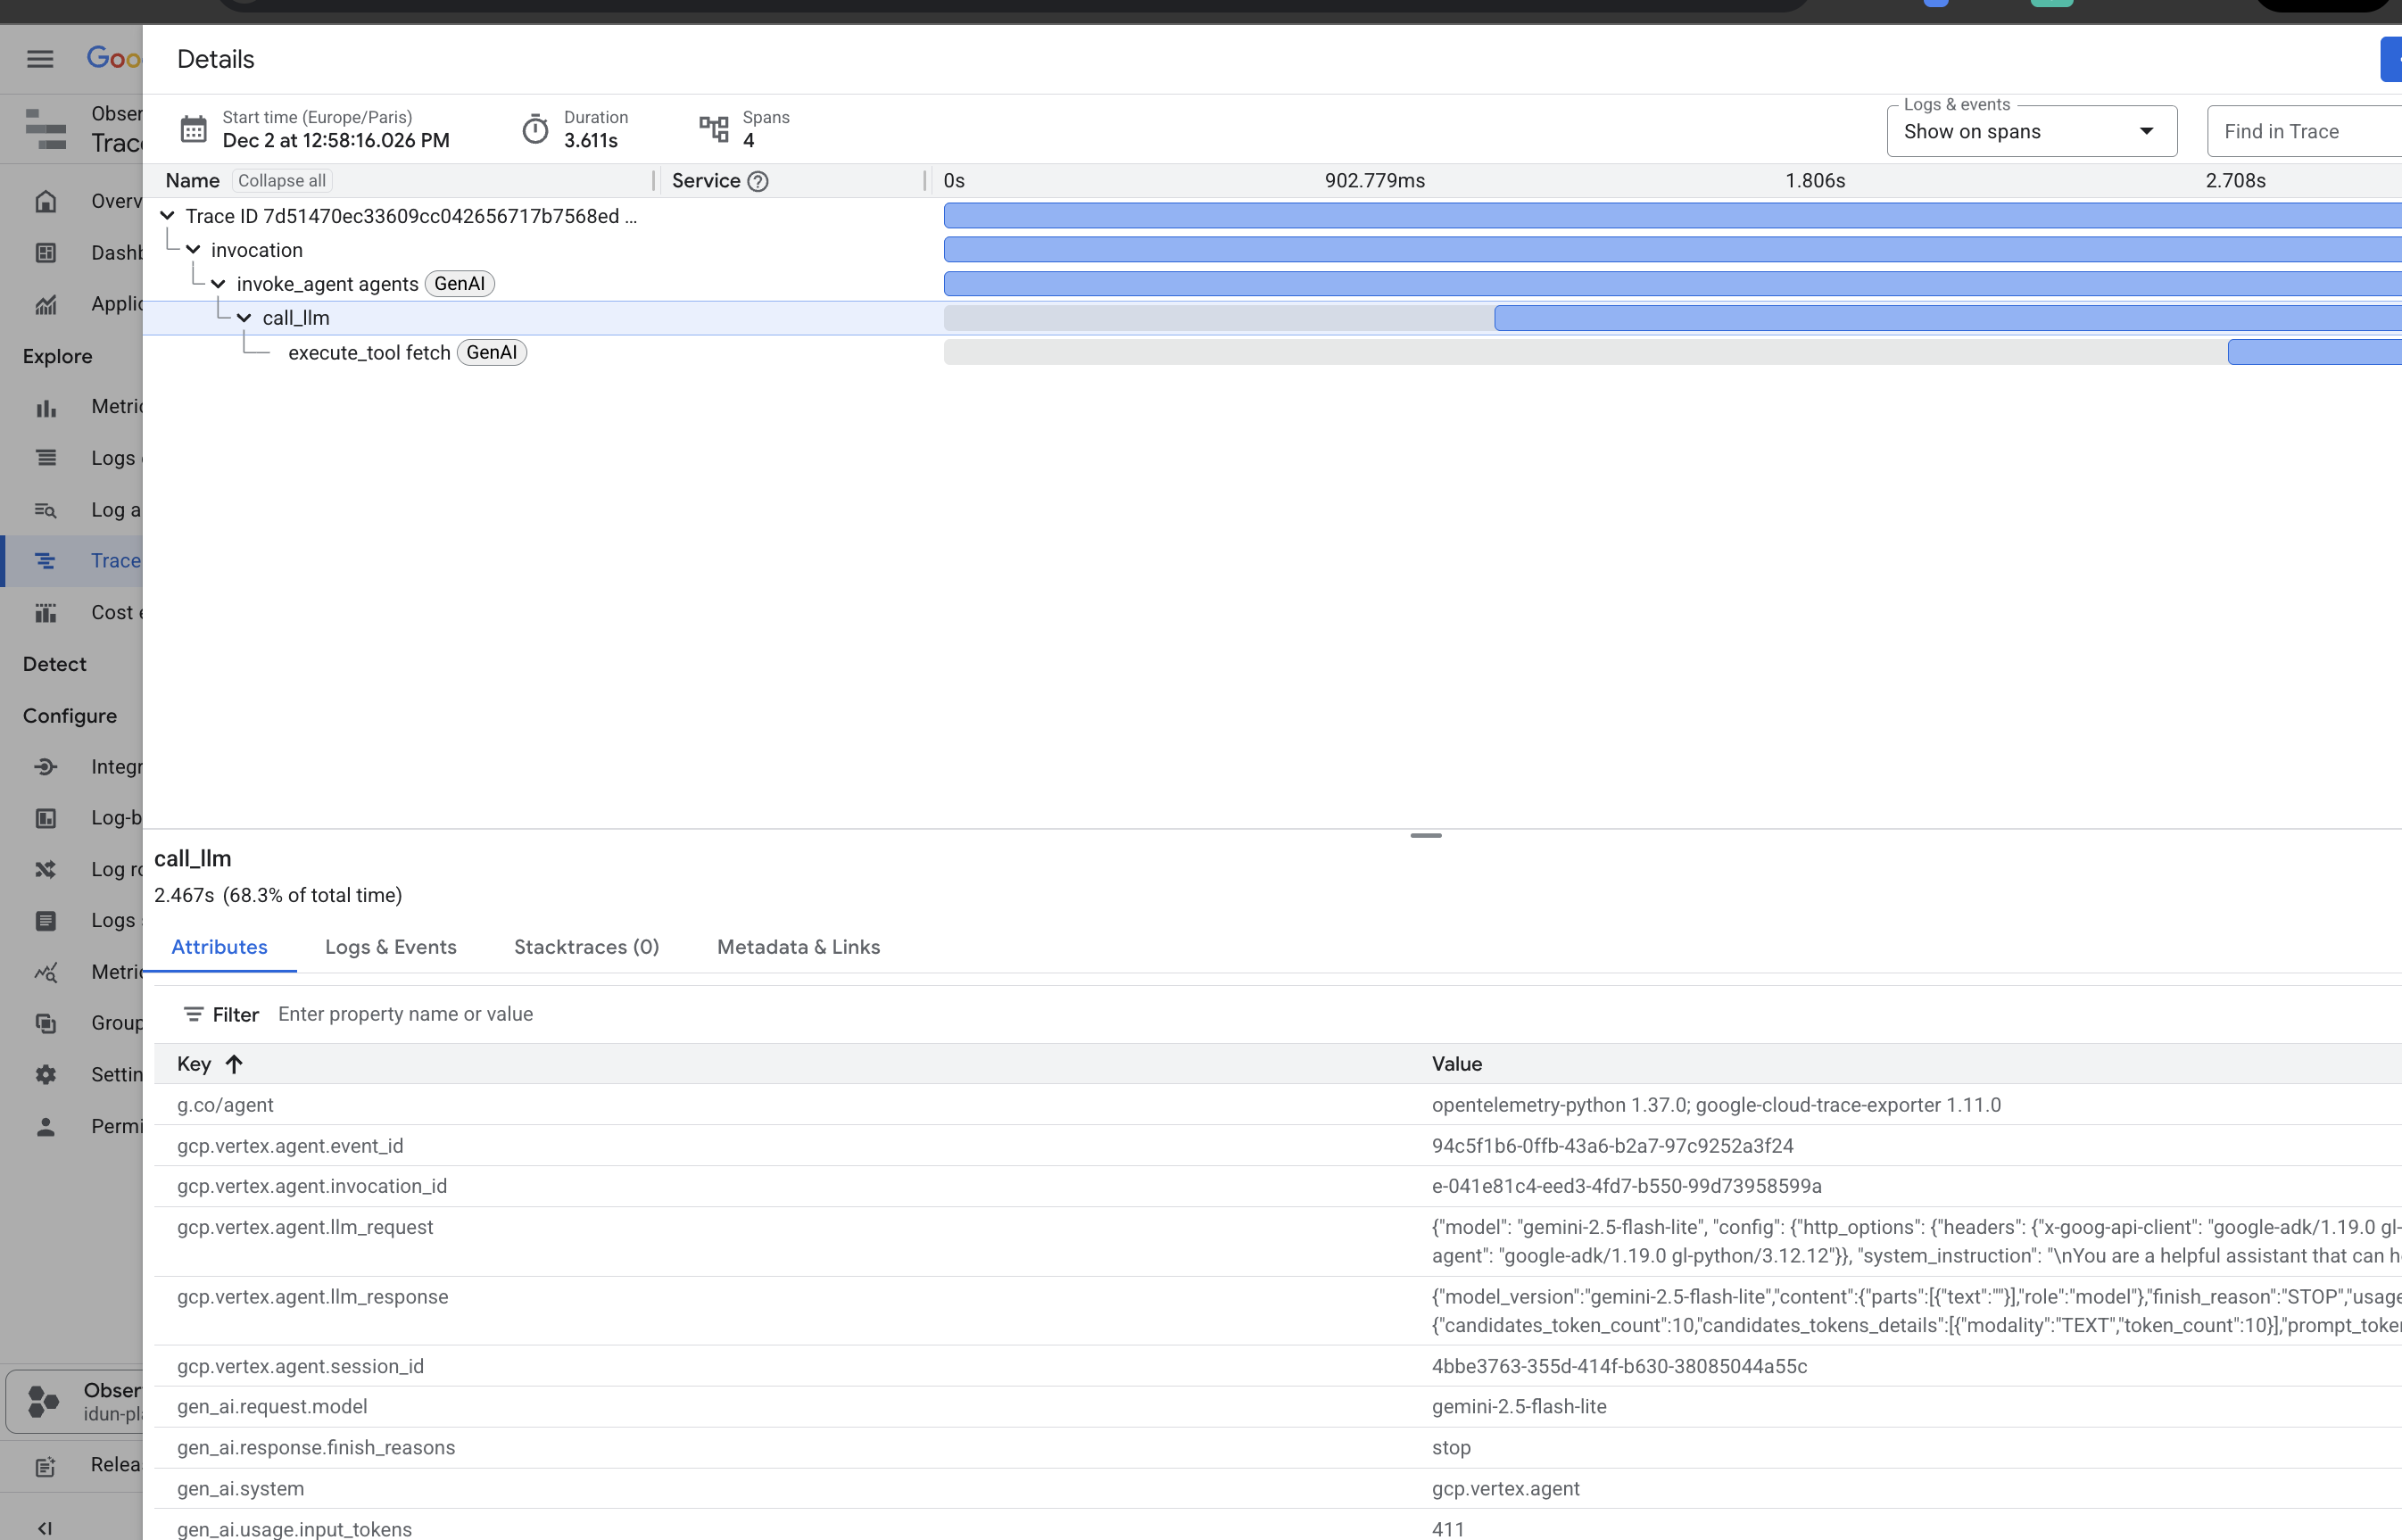Select the Log router sidebar icon
This screenshot has height=1540, width=2402.
pos(46,869)
